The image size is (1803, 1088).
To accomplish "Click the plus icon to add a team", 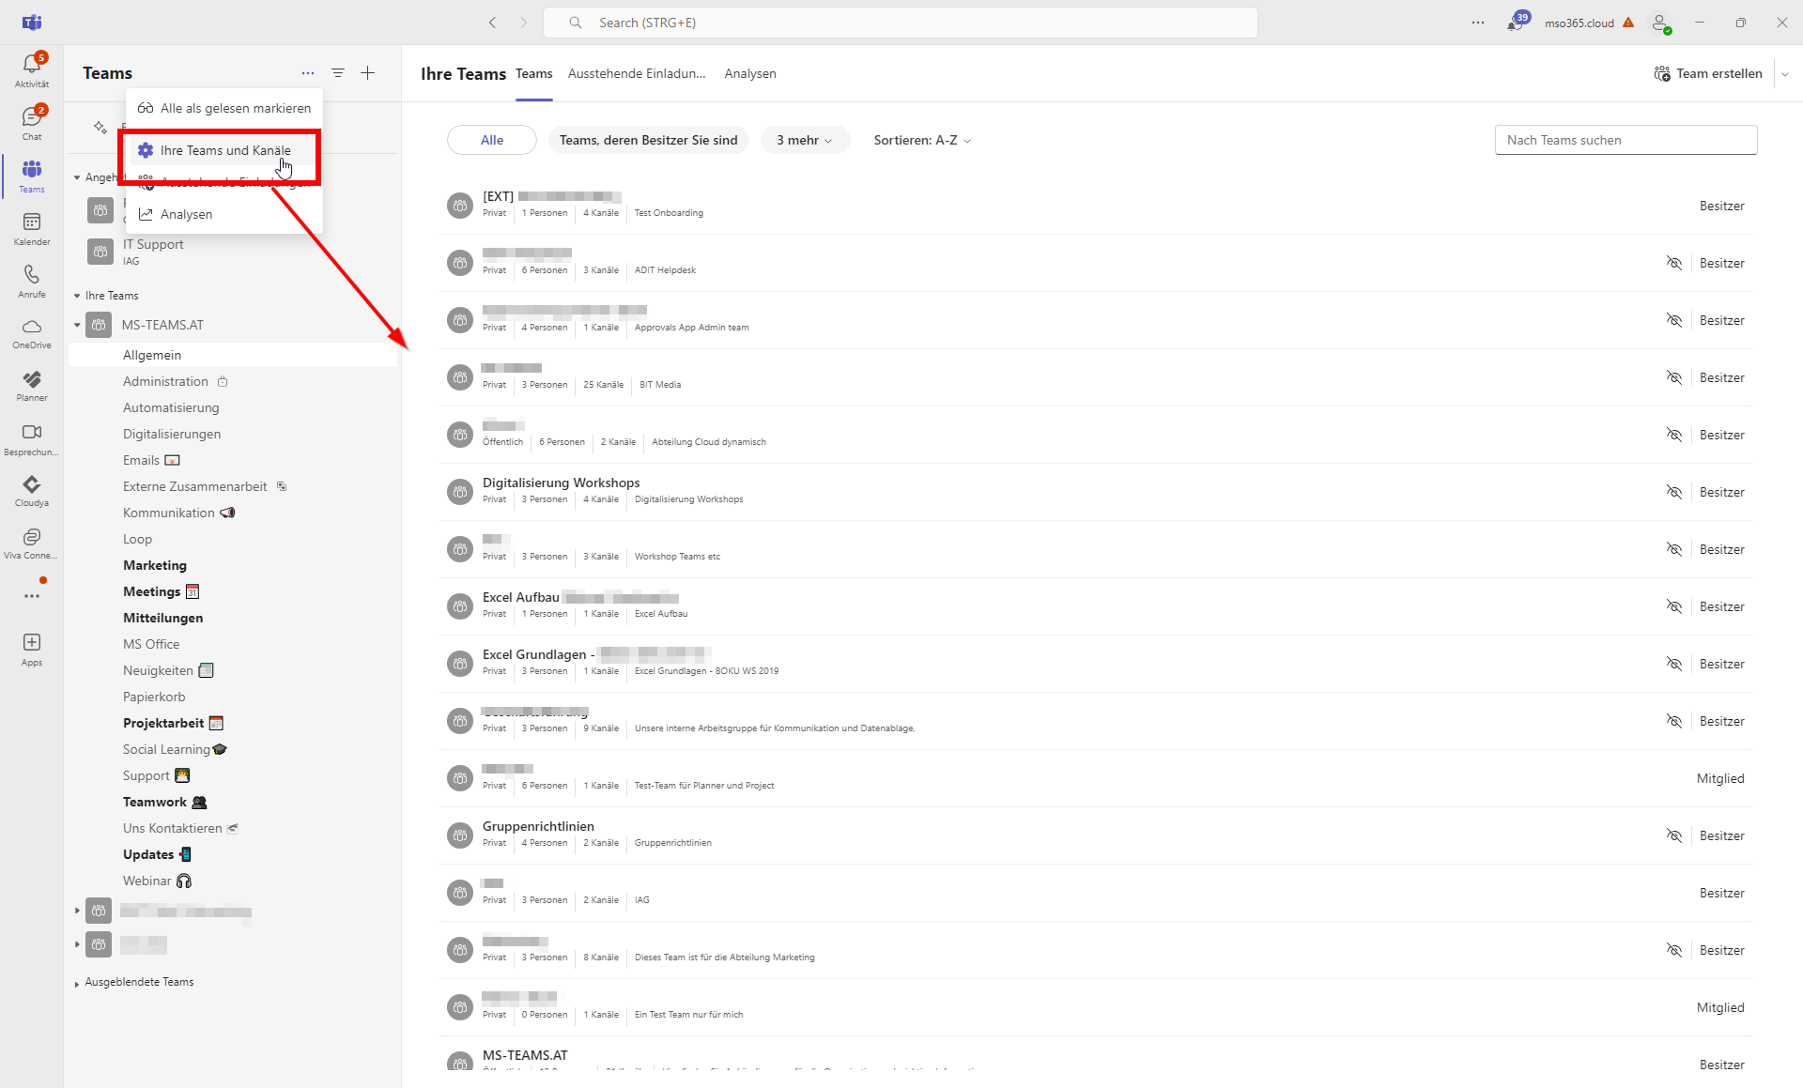I will (x=368, y=73).
